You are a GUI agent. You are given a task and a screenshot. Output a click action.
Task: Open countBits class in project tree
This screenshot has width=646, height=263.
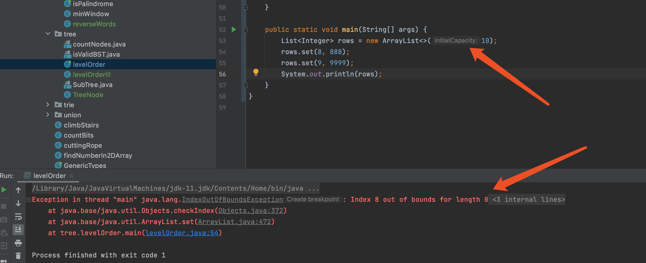(79, 135)
